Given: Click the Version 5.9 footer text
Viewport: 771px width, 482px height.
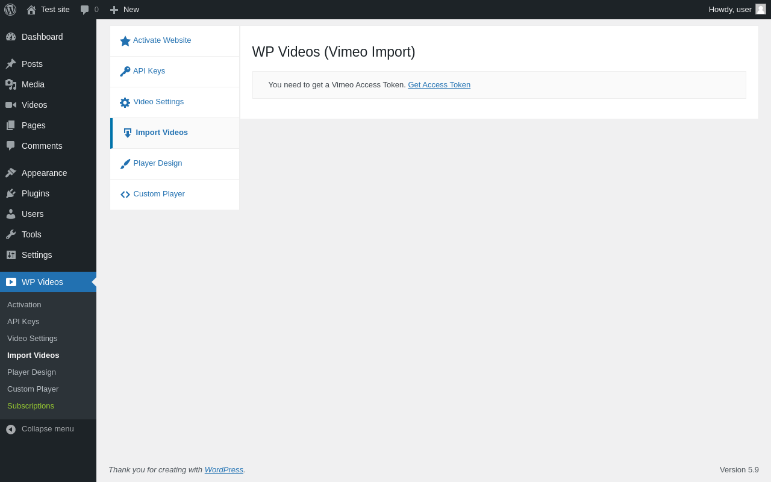Looking at the screenshot, I should click(x=739, y=469).
